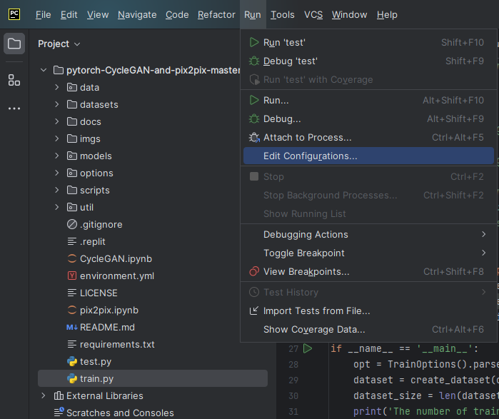Click the import icon for Import Tests
The height and width of the screenshot is (419, 499).
coord(254,311)
